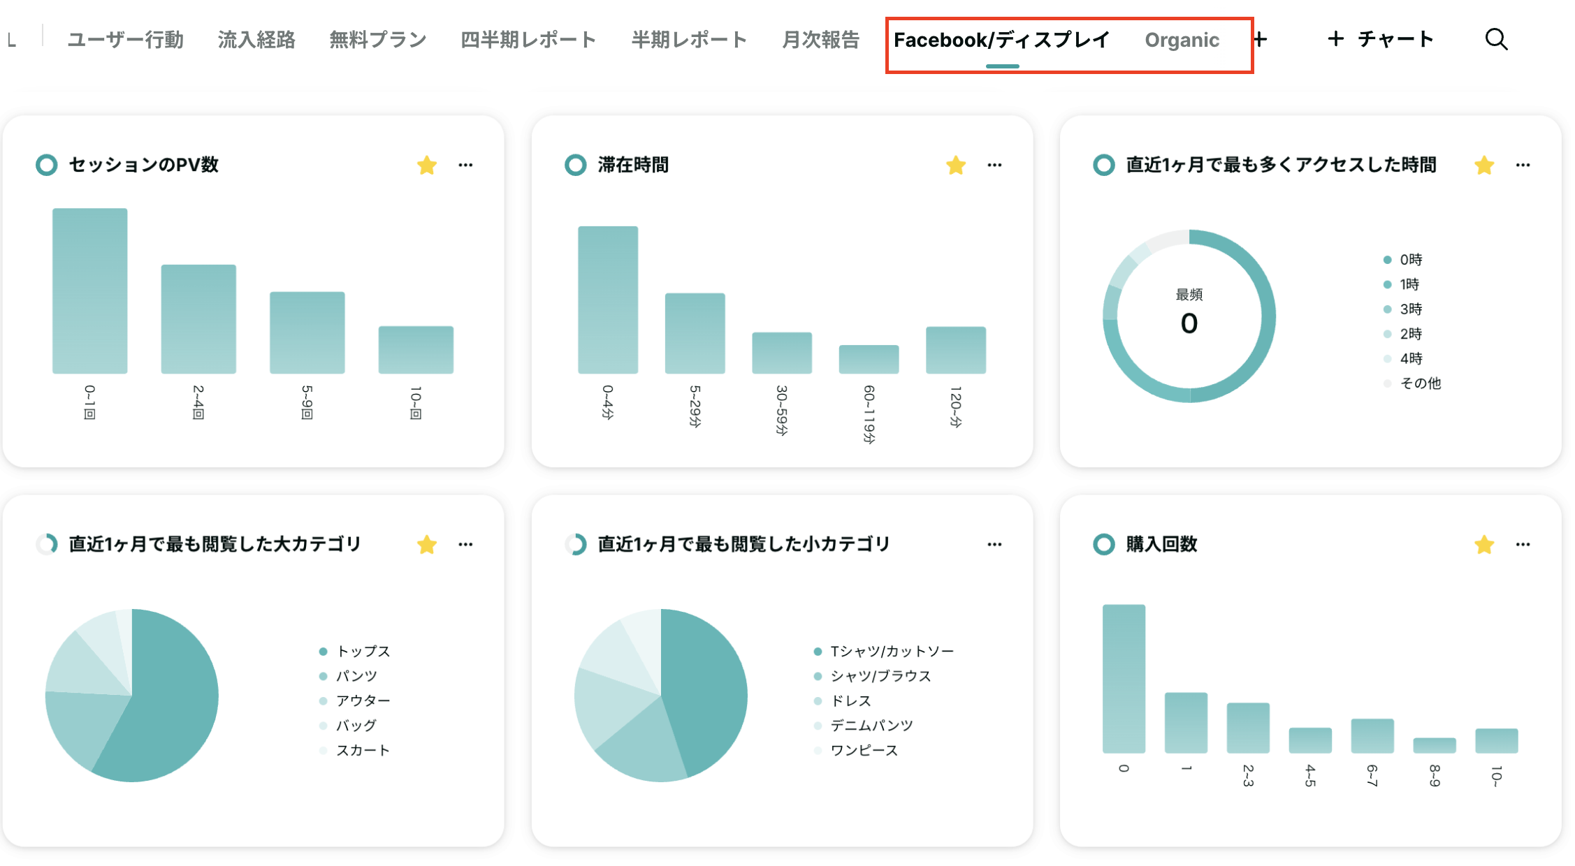Click ring icon beside 直近1ヶ月で最も多くアクセスした時間
This screenshot has height=866, width=1575.
(x=1104, y=165)
